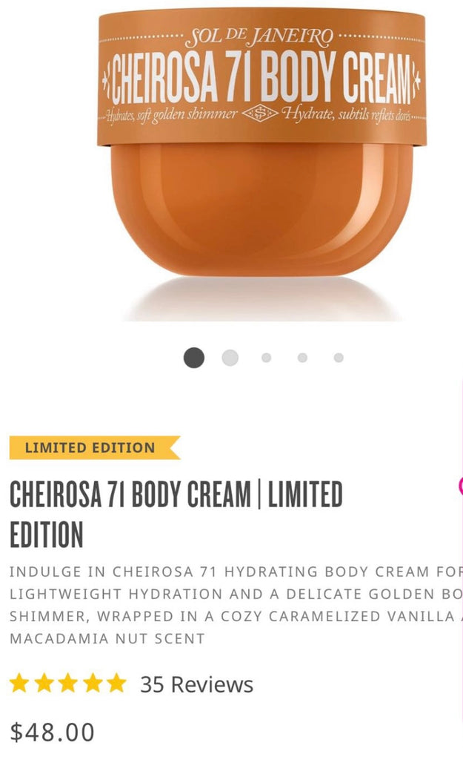The width and height of the screenshot is (463, 760).
Task: Click the Sol de Janeiro logo on jar lid
Action: click(x=259, y=38)
